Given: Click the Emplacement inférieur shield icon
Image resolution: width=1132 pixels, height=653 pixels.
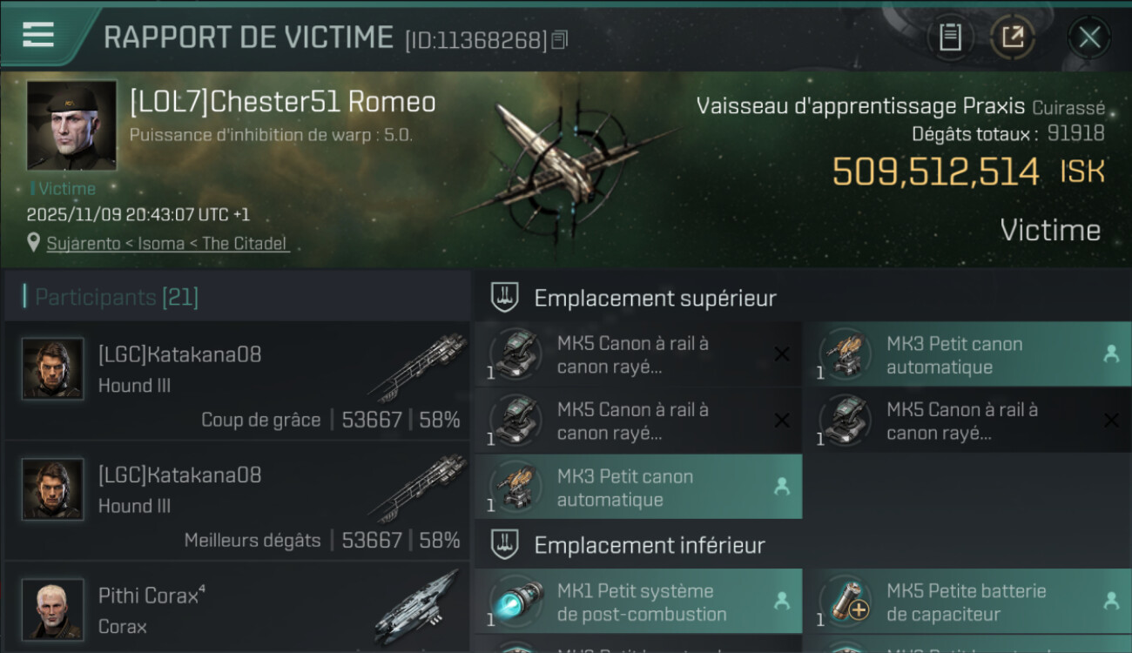Looking at the screenshot, I should click(x=505, y=545).
